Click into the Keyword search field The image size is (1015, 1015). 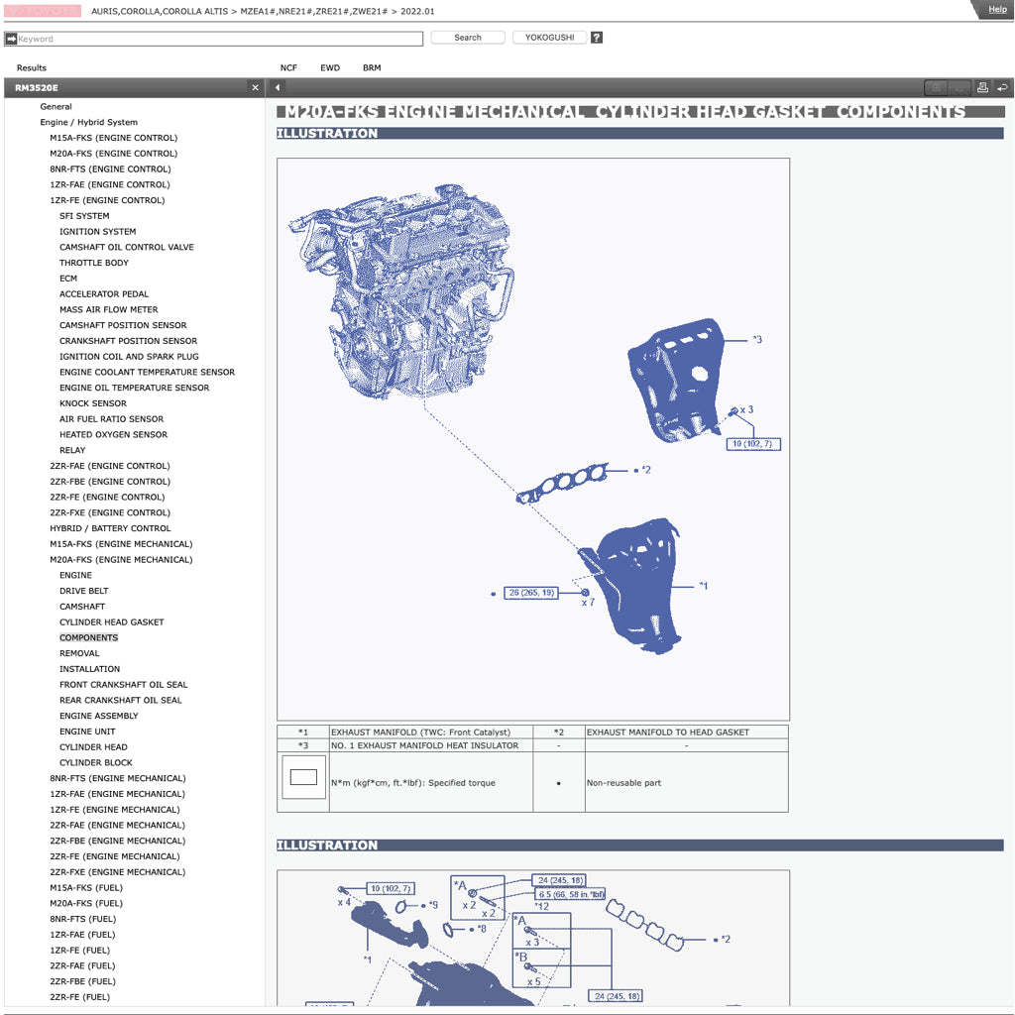(218, 39)
